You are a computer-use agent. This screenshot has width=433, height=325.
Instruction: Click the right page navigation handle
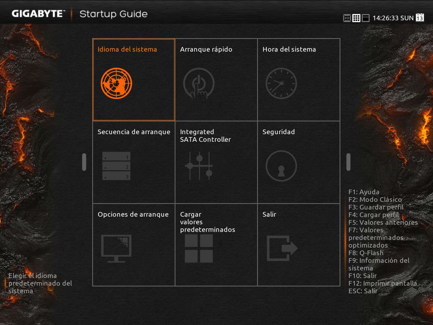(348, 162)
